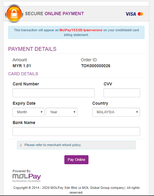
Task: Focus the Bank Name input field
Action: point(76,131)
